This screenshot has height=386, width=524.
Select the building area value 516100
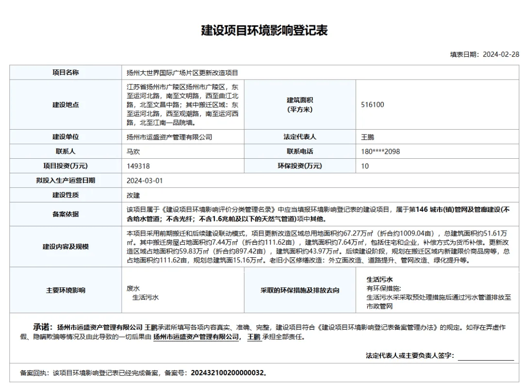pos(373,104)
